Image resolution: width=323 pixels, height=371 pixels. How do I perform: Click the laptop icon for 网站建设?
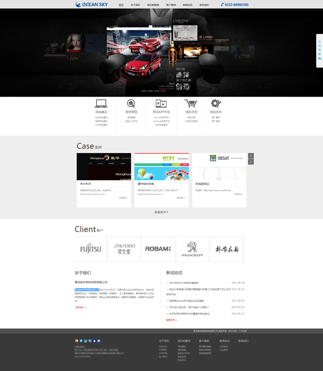(x=101, y=103)
